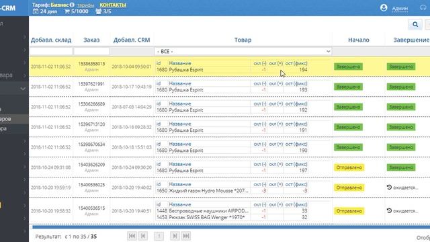Click the calendar icon beside 24 дня
This screenshot has width=430, height=242.
coord(36,11)
